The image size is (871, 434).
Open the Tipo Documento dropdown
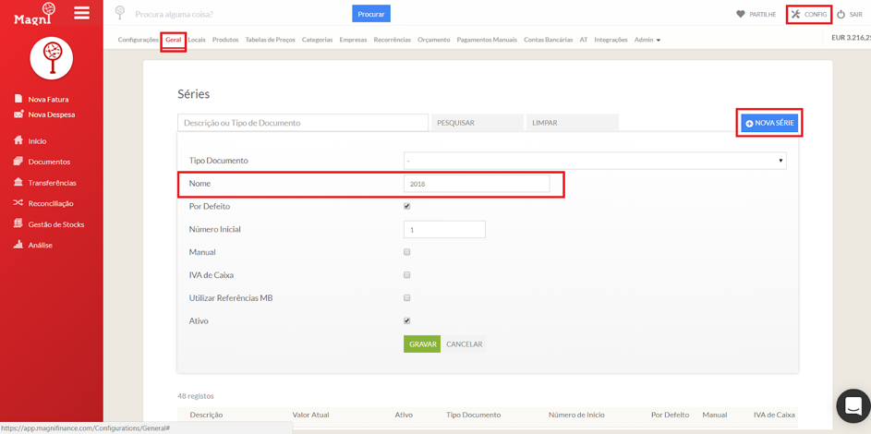click(595, 161)
